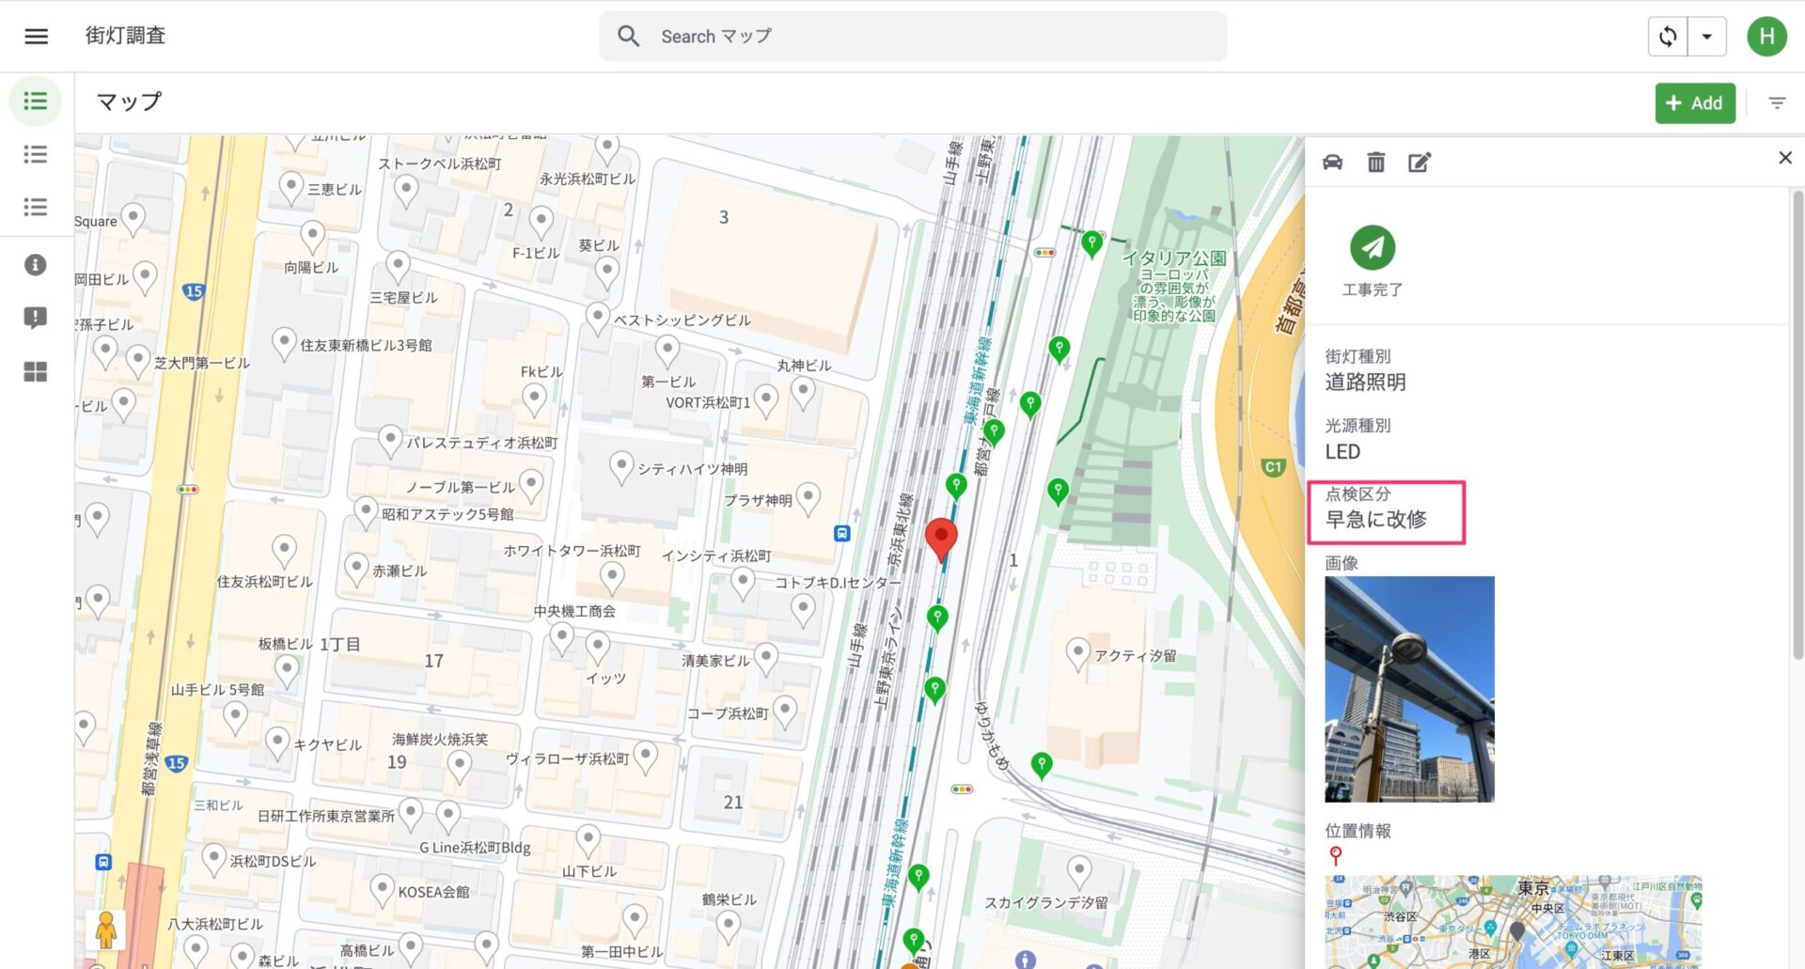Expand the dropdown arrow beside sync button
Screen dimensions: 1805x969
coord(1708,36)
